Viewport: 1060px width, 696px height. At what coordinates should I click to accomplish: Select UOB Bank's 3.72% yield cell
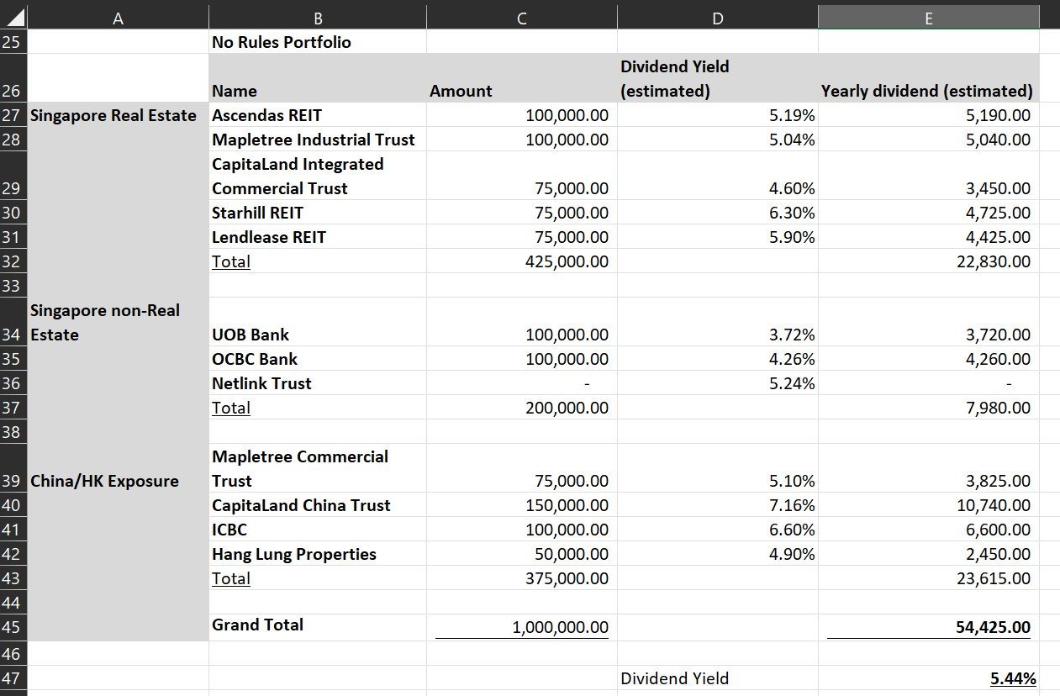coord(718,323)
